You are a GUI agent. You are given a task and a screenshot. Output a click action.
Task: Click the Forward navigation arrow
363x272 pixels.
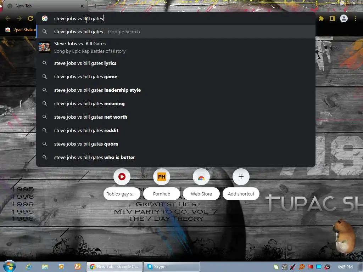point(19,18)
